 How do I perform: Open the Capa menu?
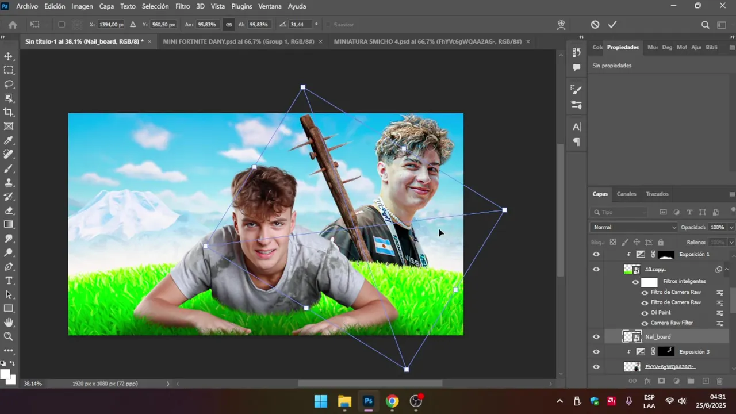[106, 6]
